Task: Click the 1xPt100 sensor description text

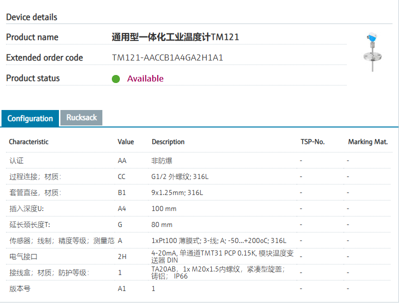Action: [x=219, y=241]
